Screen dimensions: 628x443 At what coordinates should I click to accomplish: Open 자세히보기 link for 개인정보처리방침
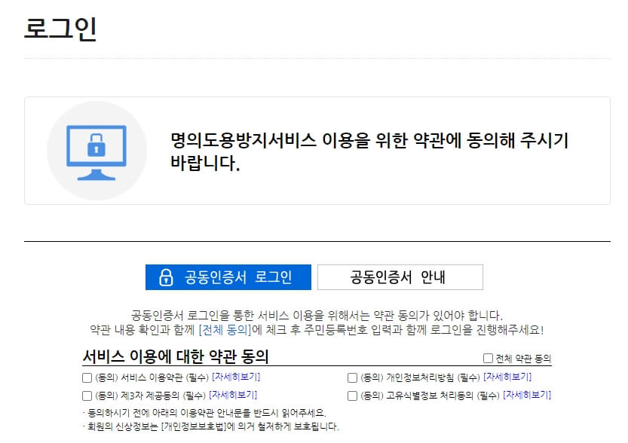(507, 377)
